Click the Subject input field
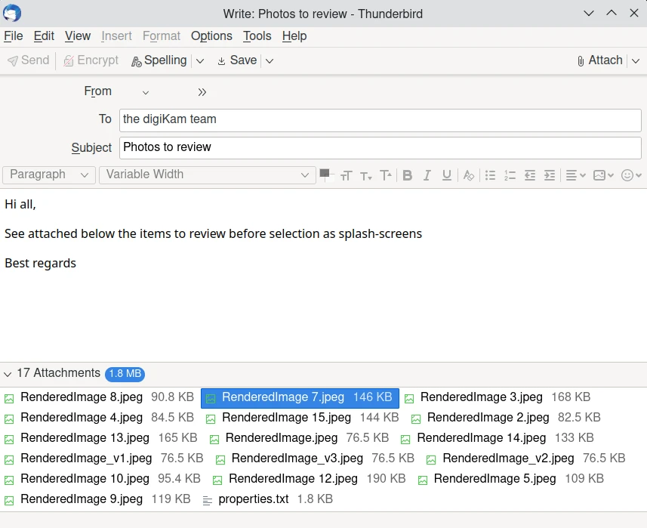The width and height of the screenshot is (647, 528). [380, 148]
